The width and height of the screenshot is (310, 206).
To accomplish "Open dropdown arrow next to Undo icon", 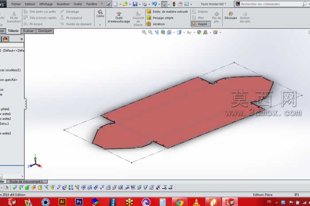I will tap(159, 4).
